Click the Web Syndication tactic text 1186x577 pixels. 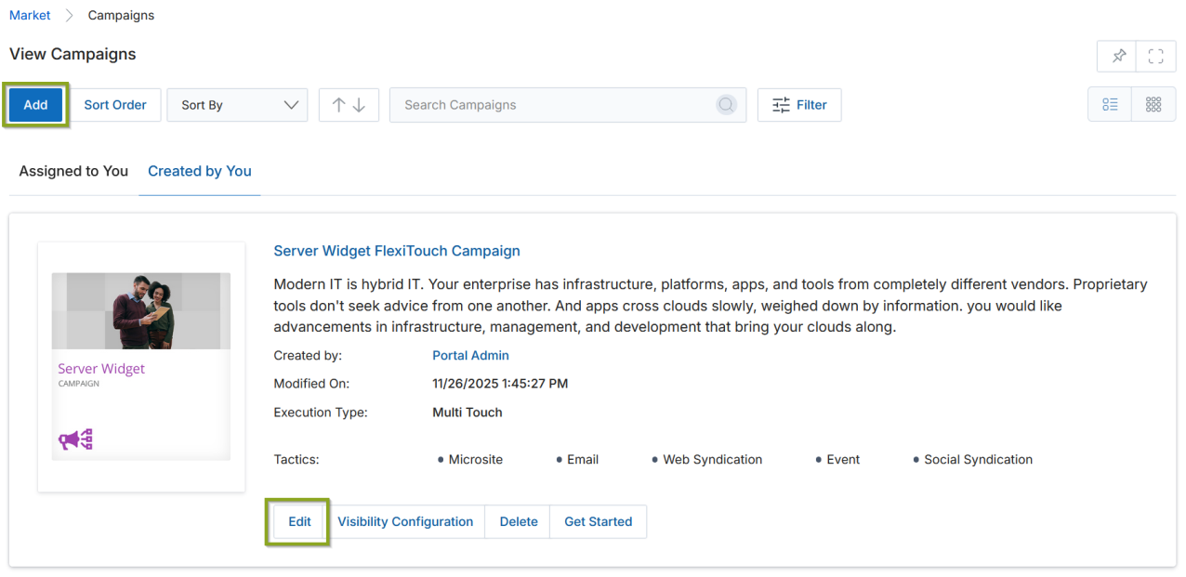713,459
